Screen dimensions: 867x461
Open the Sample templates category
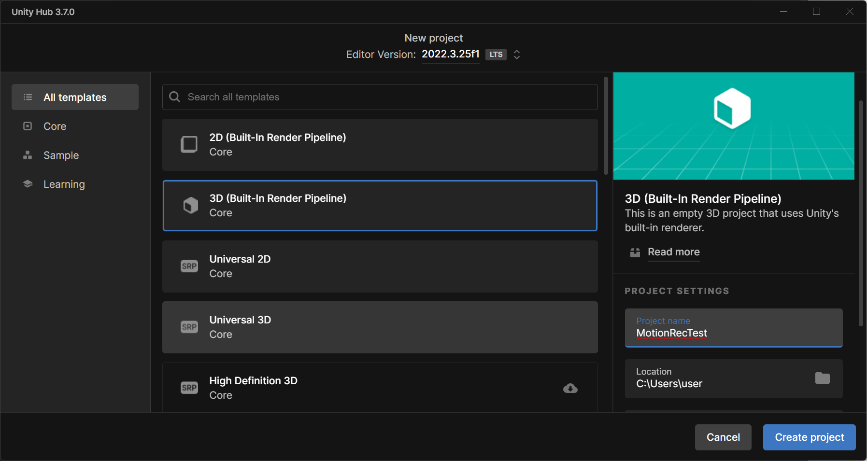pos(61,155)
